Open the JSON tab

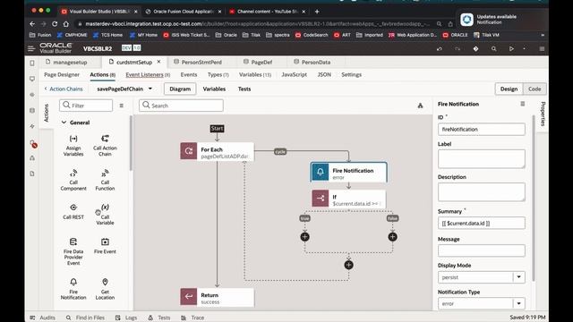point(324,74)
